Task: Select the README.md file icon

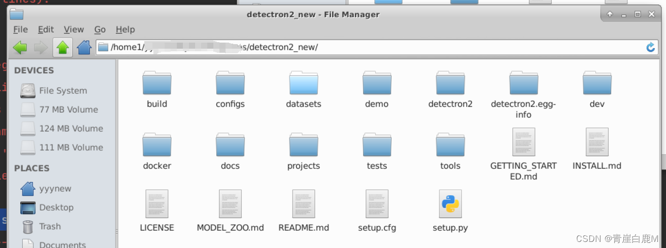Action: [304, 204]
